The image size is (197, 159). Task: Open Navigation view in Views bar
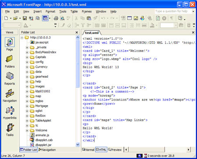click(x=10, y=96)
